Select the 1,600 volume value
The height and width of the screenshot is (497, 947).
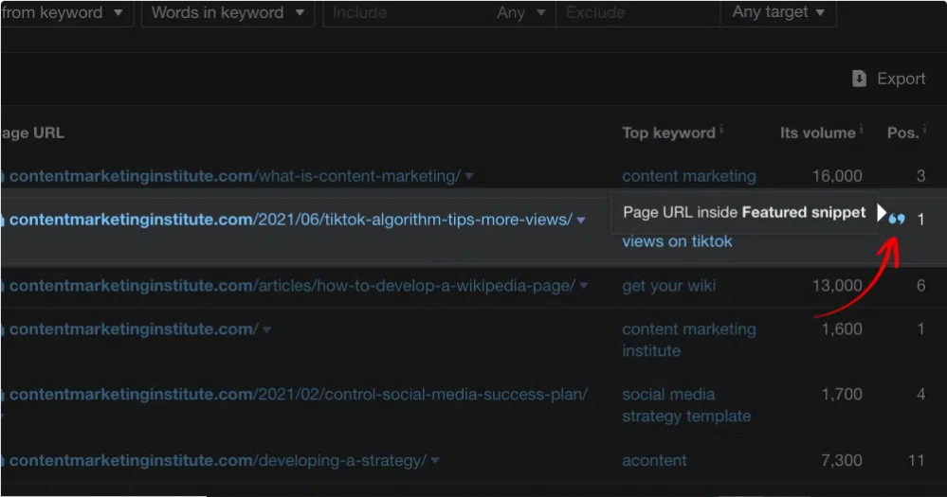[842, 329]
